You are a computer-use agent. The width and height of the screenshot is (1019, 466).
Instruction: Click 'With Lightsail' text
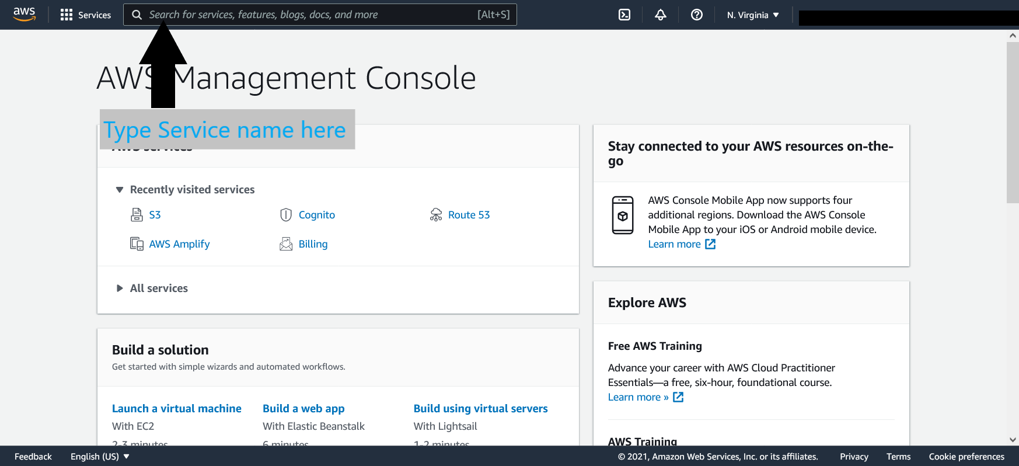tap(445, 426)
